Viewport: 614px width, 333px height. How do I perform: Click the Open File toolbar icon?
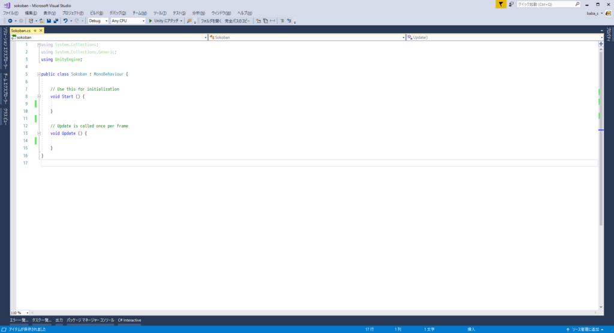click(41, 21)
